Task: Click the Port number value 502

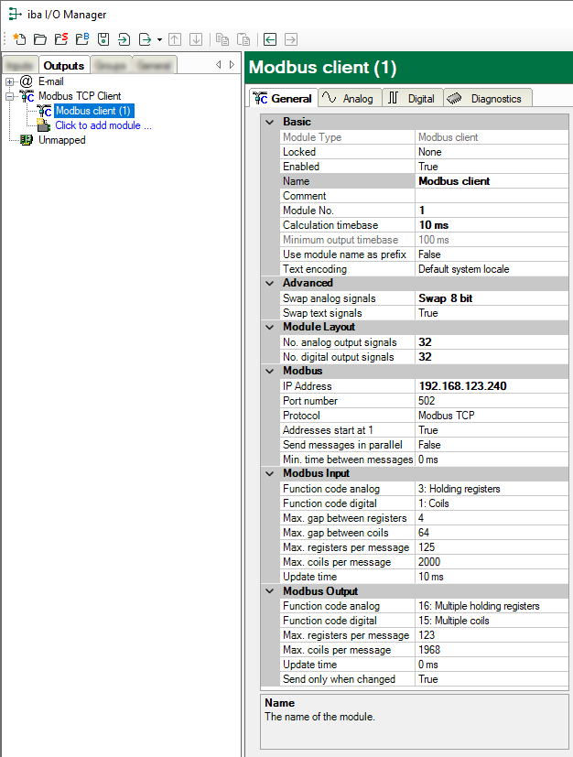Action: point(492,401)
